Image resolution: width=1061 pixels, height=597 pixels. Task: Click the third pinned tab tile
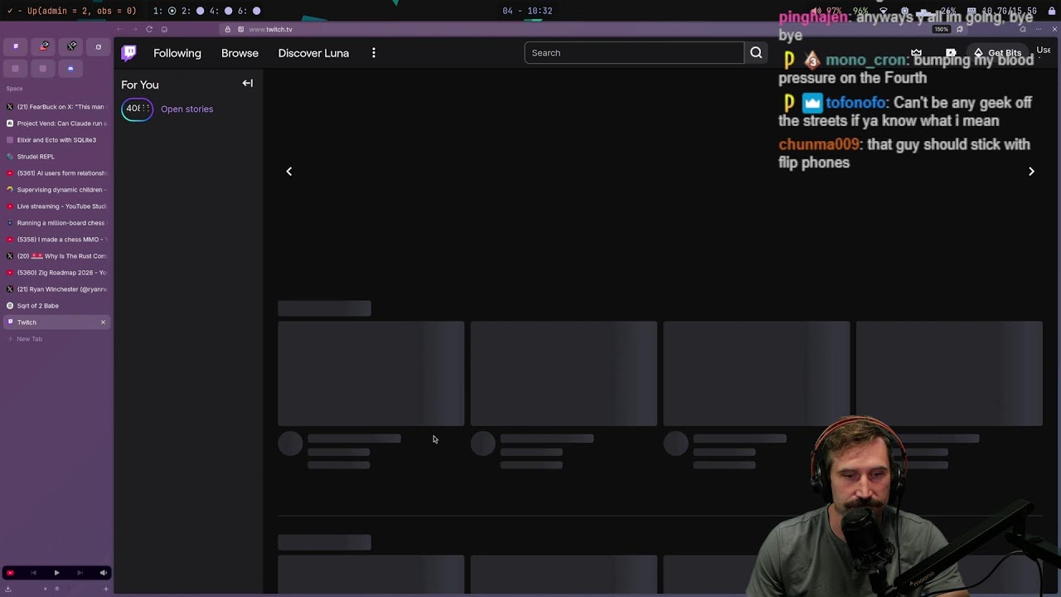71,46
